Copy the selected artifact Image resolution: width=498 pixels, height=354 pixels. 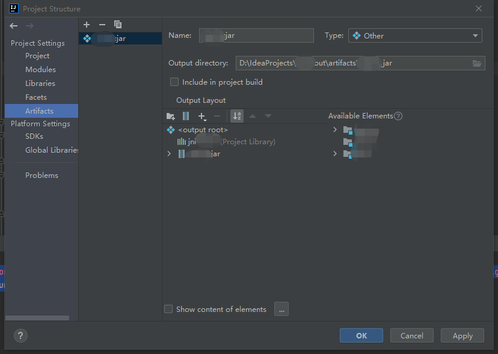pos(117,25)
